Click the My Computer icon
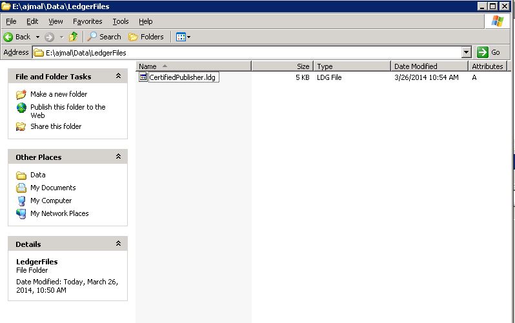 point(21,201)
